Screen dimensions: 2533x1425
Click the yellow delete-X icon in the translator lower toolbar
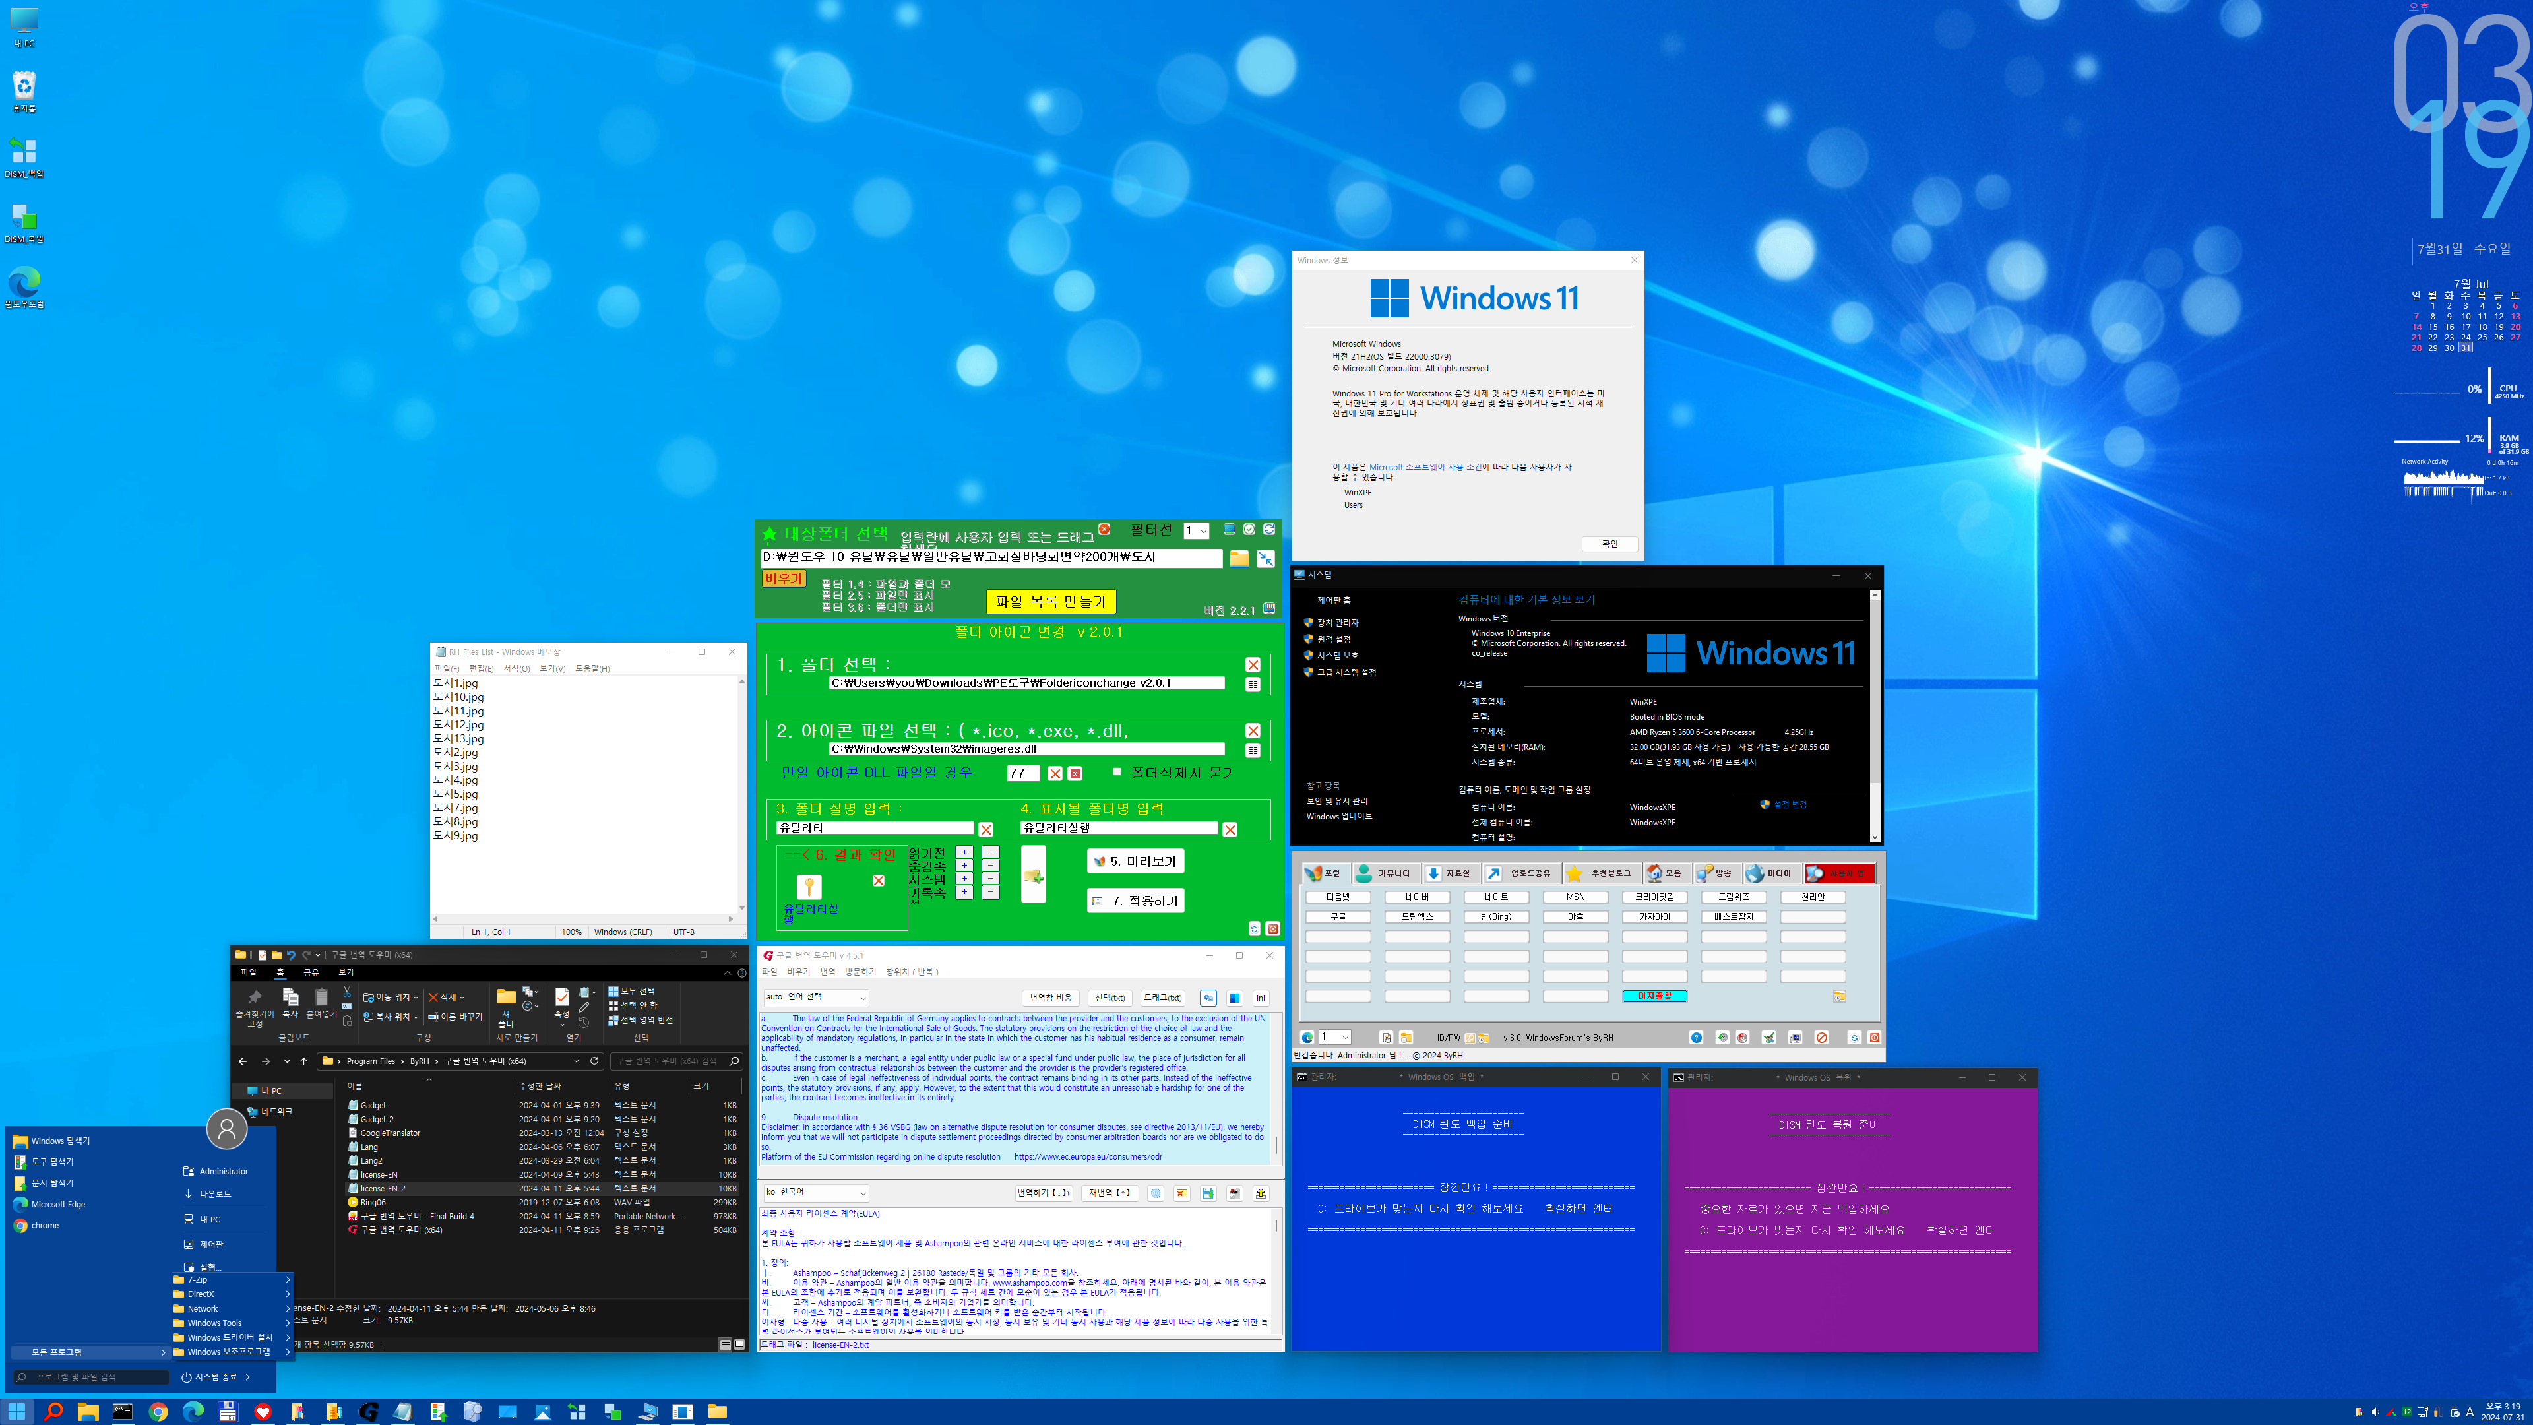pos(1181,1193)
